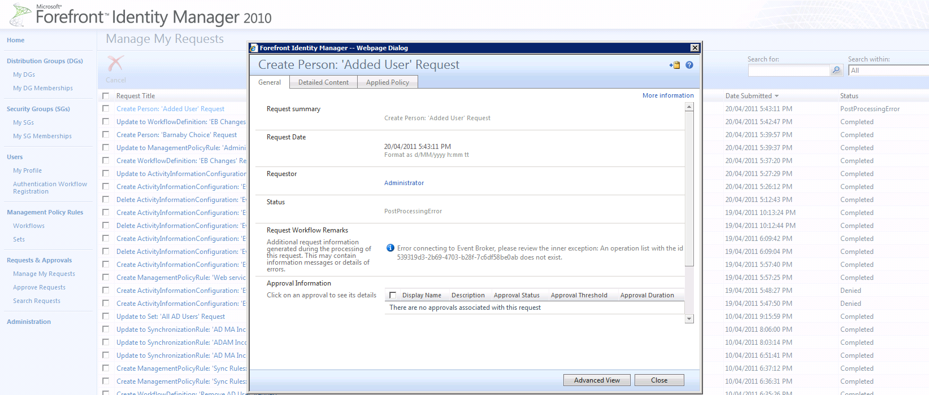Open the My Profile link

(x=27, y=170)
